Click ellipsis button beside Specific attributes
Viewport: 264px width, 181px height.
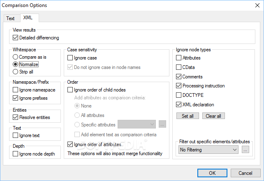click(x=162, y=124)
